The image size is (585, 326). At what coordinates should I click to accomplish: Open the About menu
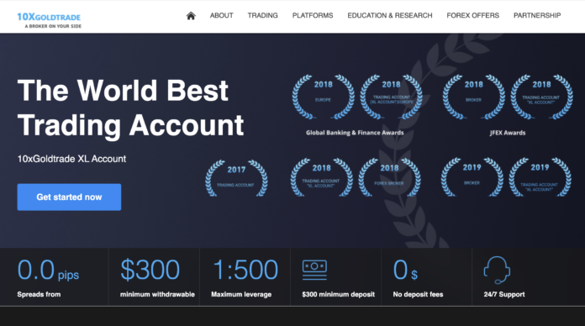222,16
